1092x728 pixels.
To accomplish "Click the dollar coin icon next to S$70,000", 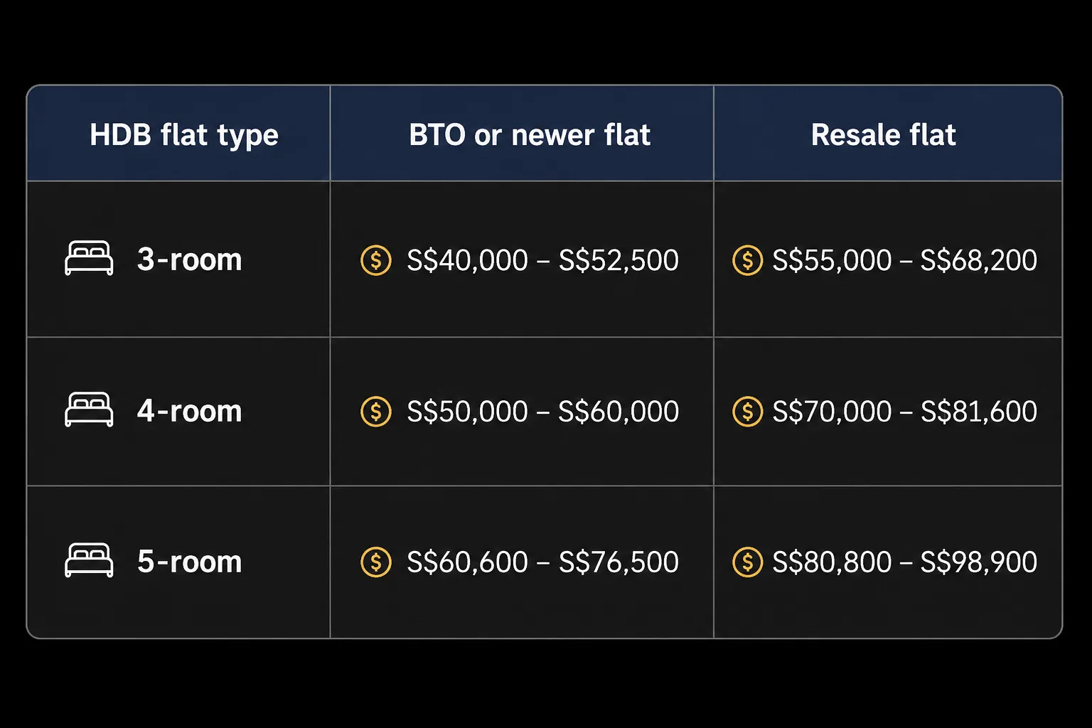I will coord(748,412).
